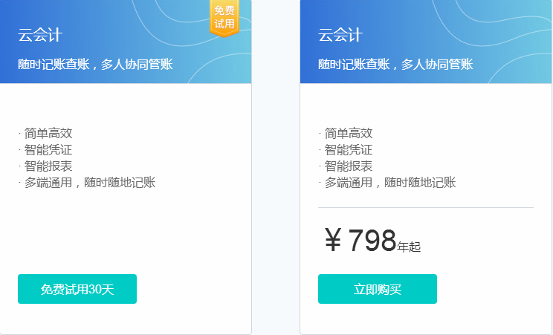Click 简单高效 in the left card
Screen dimensions: 553x335
tap(48, 133)
